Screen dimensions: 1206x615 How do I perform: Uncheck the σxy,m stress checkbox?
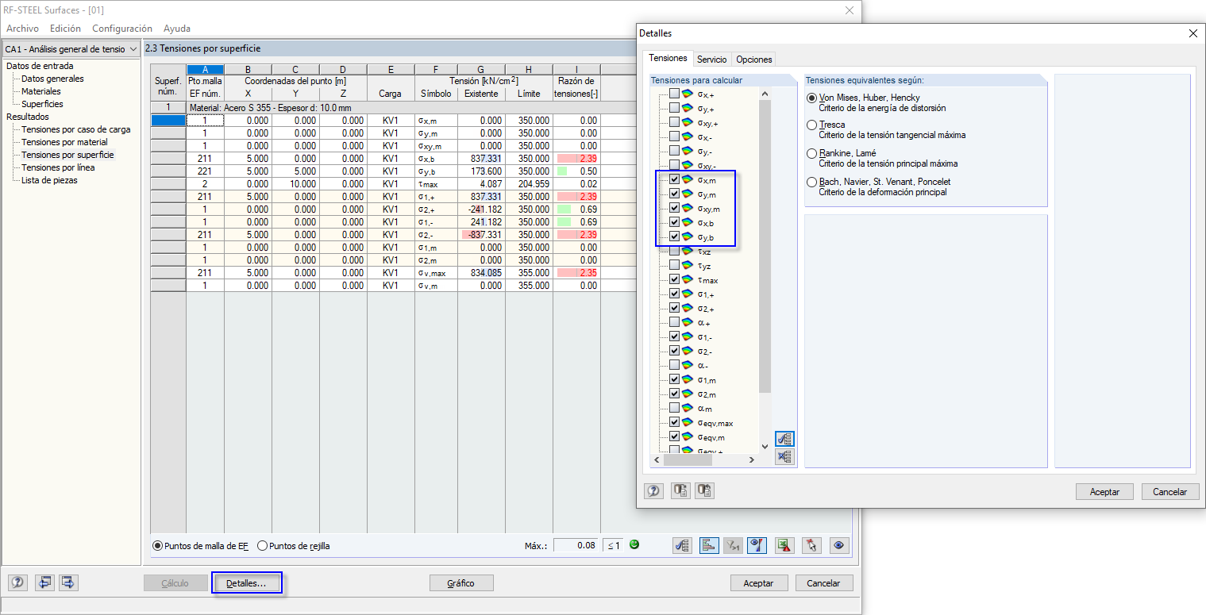point(674,208)
